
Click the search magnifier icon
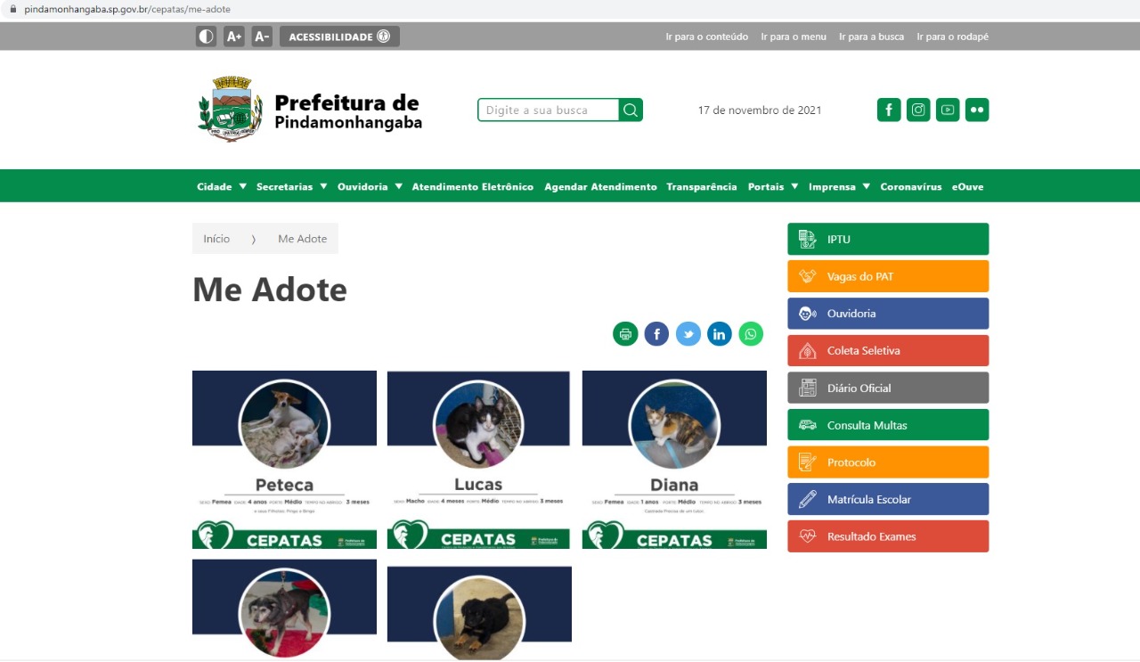[631, 110]
